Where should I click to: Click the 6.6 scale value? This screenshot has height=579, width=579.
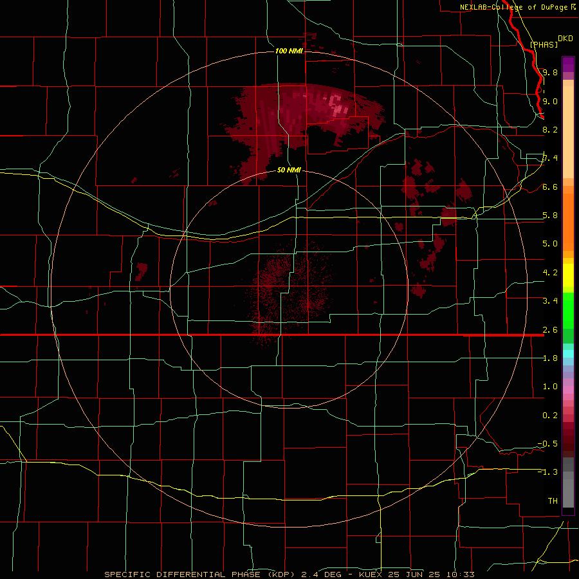tap(550, 187)
